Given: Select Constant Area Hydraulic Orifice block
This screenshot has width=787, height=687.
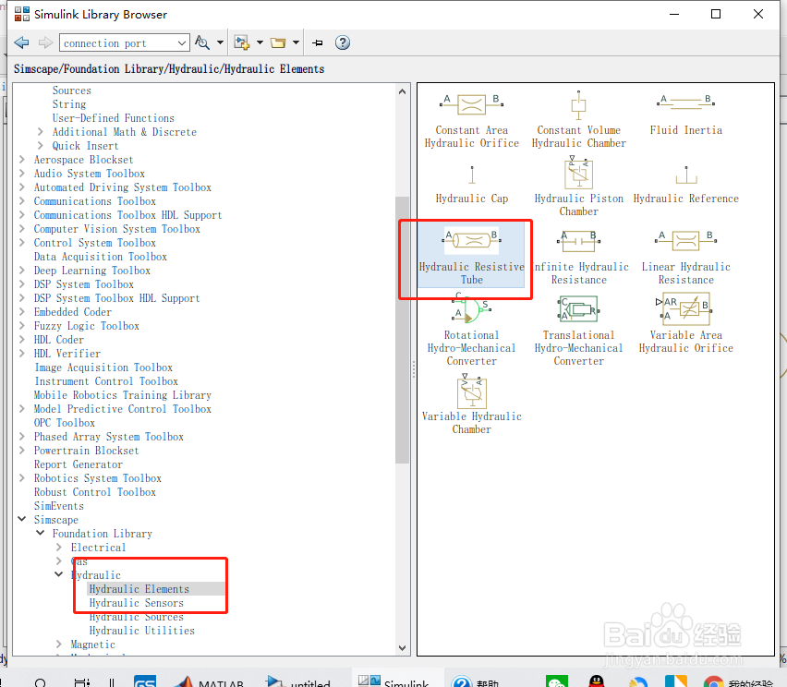Looking at the screenshot, I should tap(471, 121).
